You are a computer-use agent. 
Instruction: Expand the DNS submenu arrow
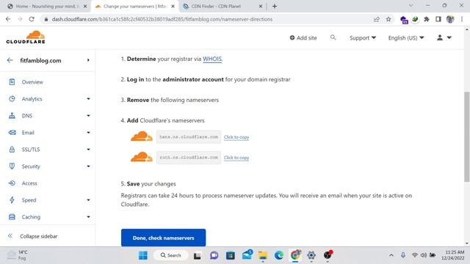88,116
